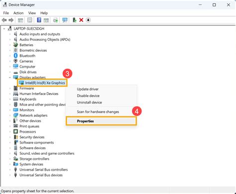
Task: Expand Universal Serial Bus devices
Action: (x=10, y=175)
